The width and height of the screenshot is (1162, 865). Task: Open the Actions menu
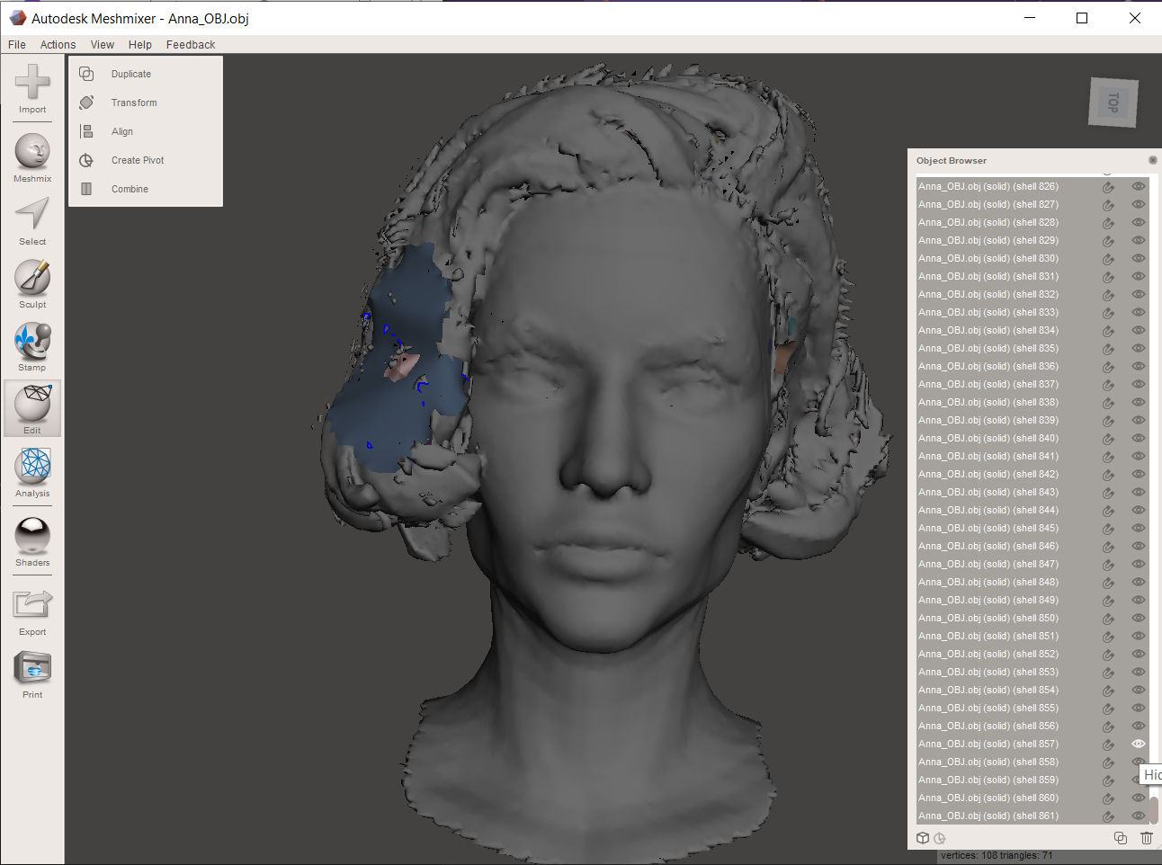tap(58, 44)
